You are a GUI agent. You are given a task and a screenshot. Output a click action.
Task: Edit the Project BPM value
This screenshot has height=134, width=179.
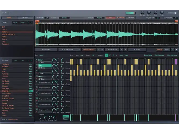(x=158, y=18)
